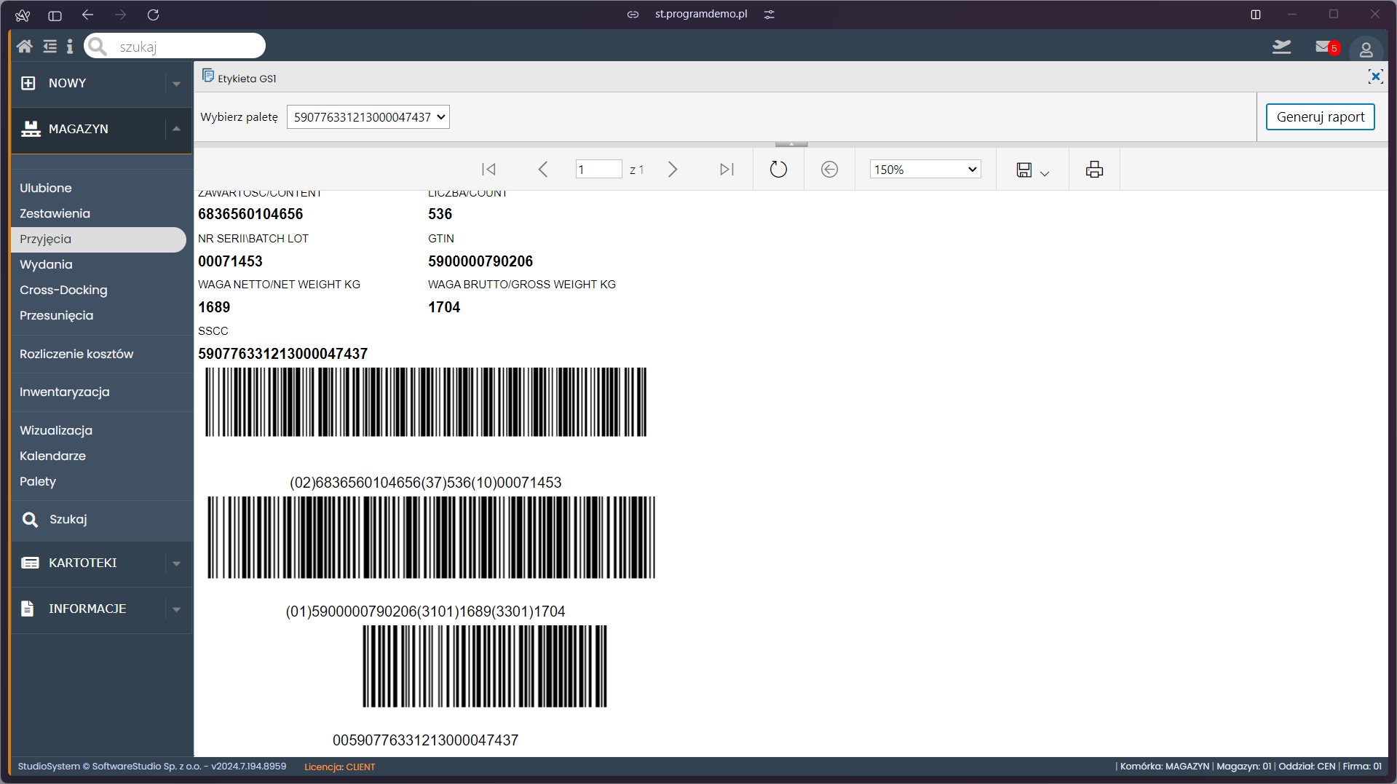Open Kalendarze in the sidebar
Viewport: 1397px width, 784px height.
click(52, 456)
